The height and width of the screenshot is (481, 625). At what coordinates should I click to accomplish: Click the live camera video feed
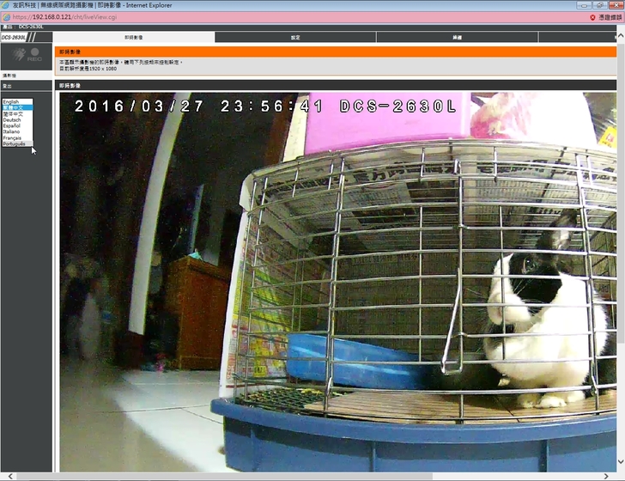tap(337, 282)
